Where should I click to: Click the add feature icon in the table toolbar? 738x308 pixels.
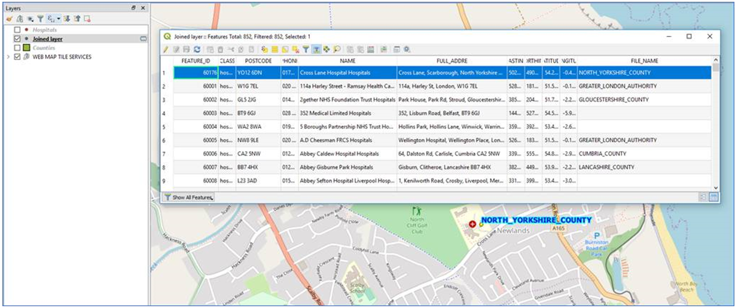pos(211,49)
